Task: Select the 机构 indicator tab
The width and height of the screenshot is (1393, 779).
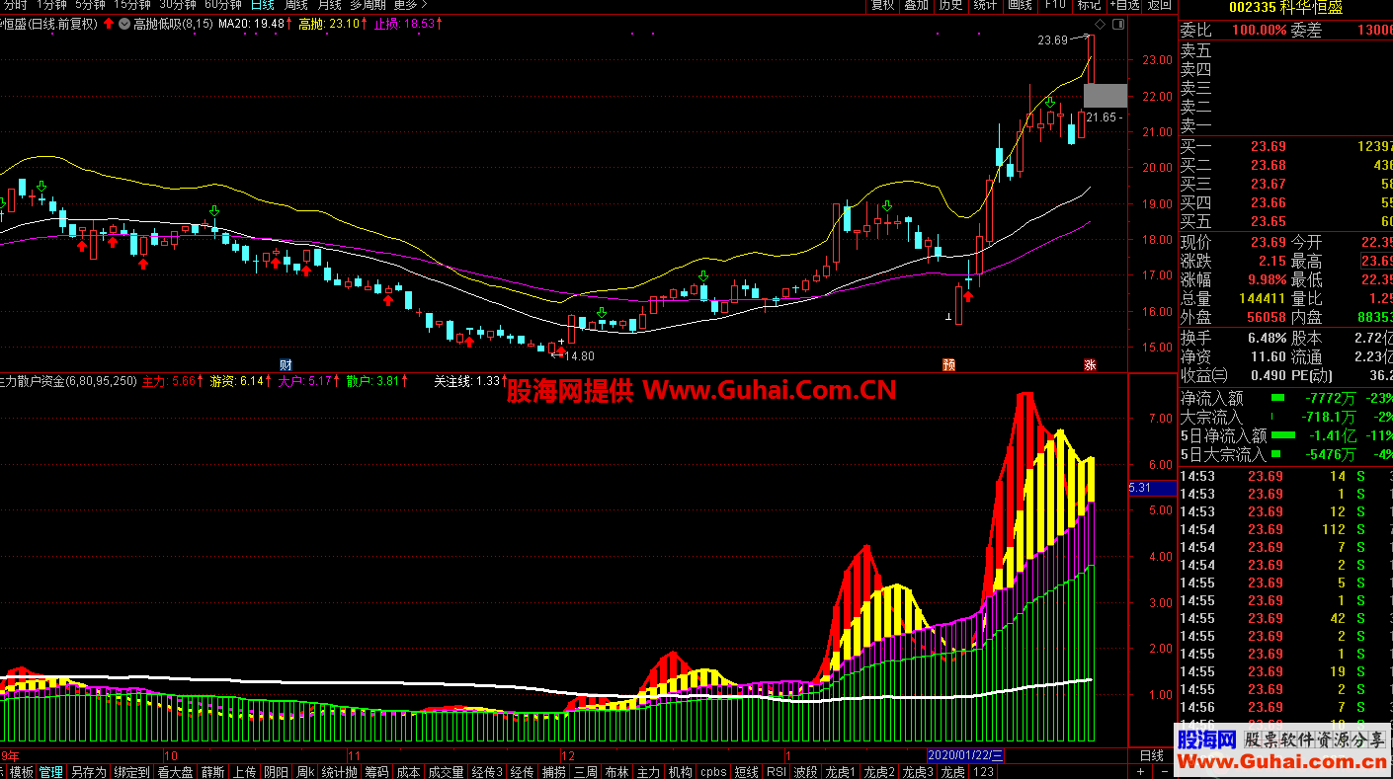Action: coord(680,772)
